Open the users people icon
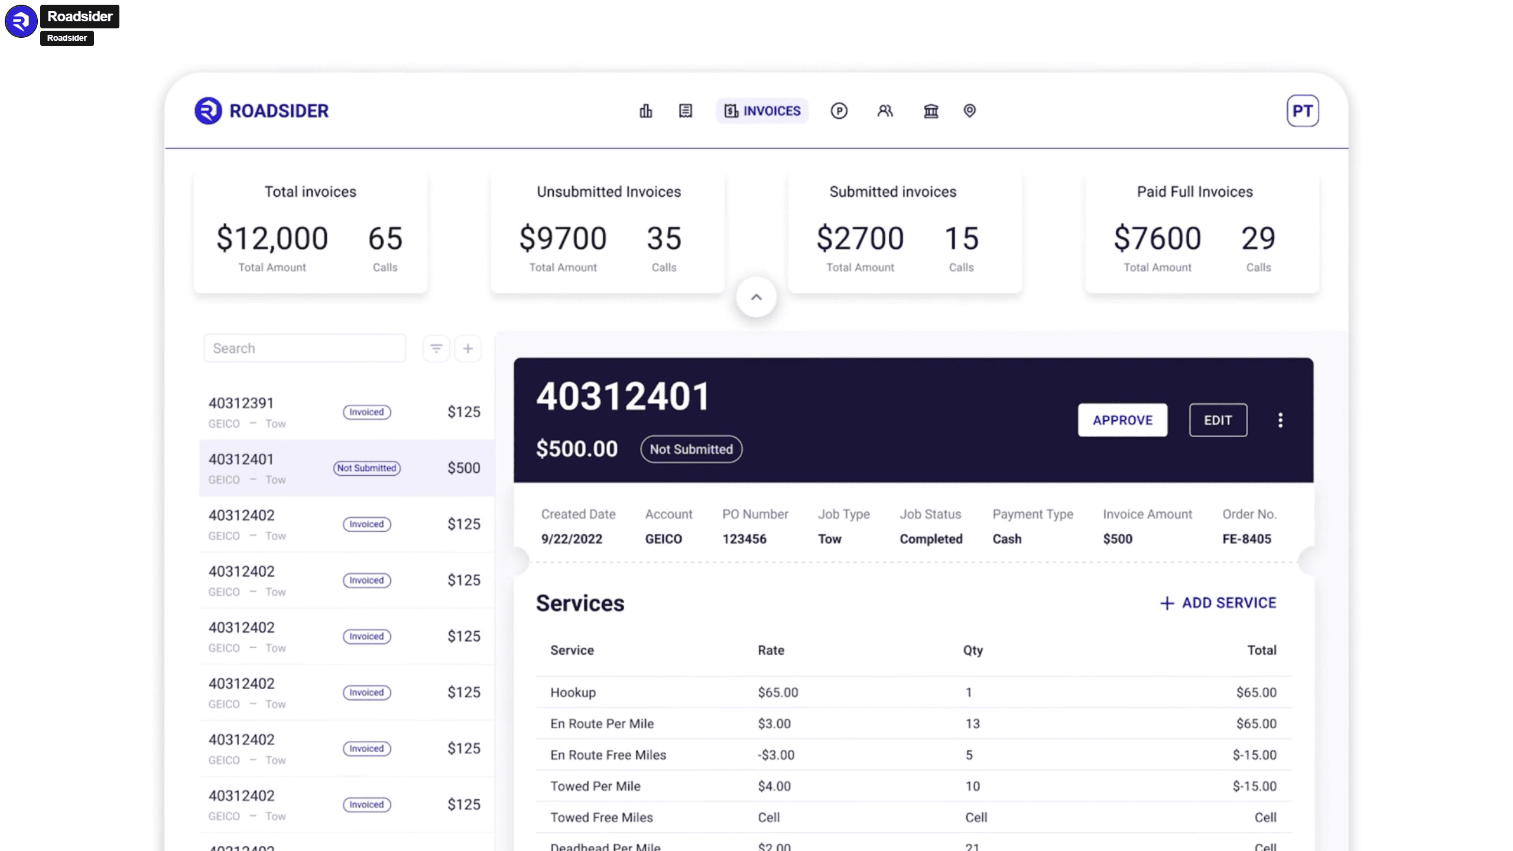This screenshot has height=851, width=1513. click(885, 111)
